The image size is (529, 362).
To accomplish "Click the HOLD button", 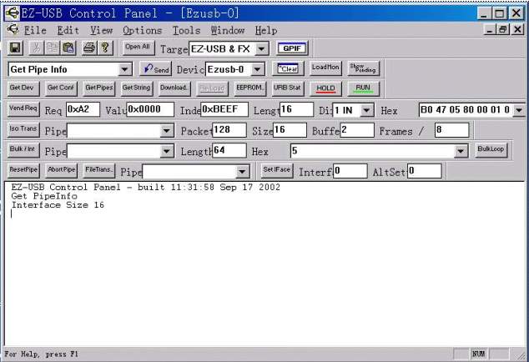I will click(x=325, y=88).
